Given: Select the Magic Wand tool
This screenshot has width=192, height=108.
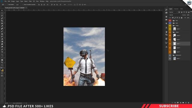Looking at the screenshot, I should [x=2, y=18].
